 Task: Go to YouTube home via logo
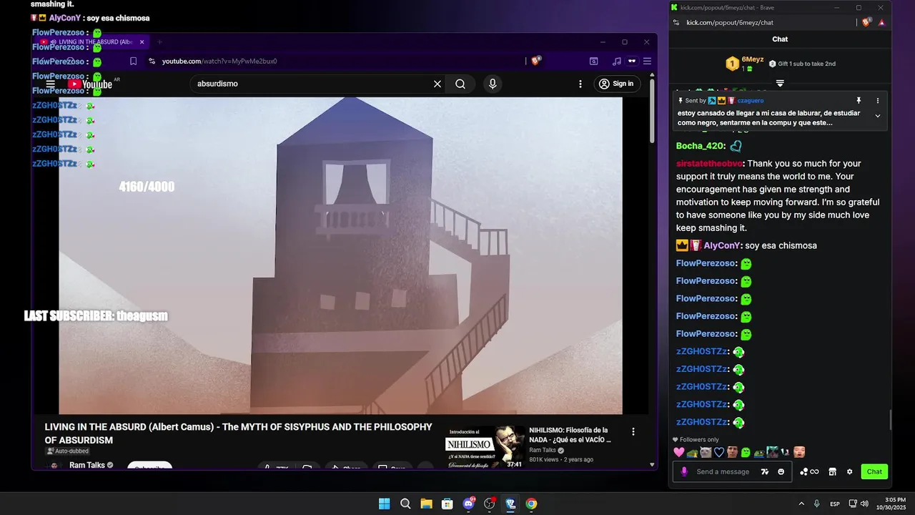[x=90, y=84]
